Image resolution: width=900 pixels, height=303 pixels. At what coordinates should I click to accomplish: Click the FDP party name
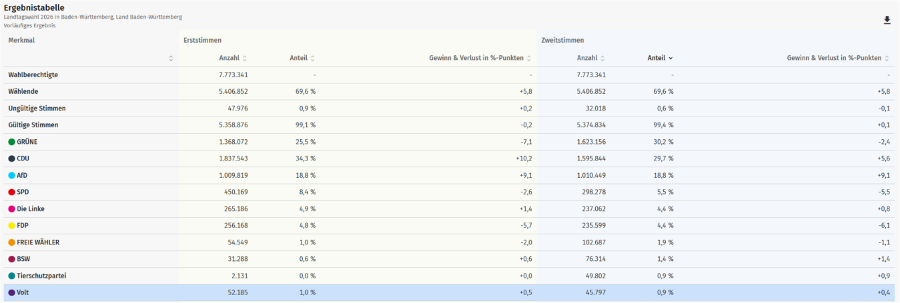pyautogui.click(x=22, y=226)
